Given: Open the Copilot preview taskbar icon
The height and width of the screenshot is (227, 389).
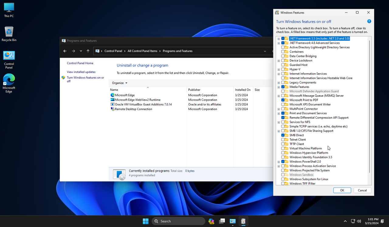Looking at the screenshot, I should coord(211,221).
